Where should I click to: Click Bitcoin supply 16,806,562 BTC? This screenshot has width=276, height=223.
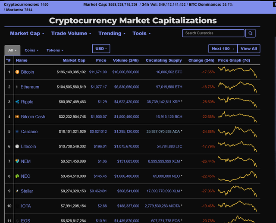[x=169, y=72]
